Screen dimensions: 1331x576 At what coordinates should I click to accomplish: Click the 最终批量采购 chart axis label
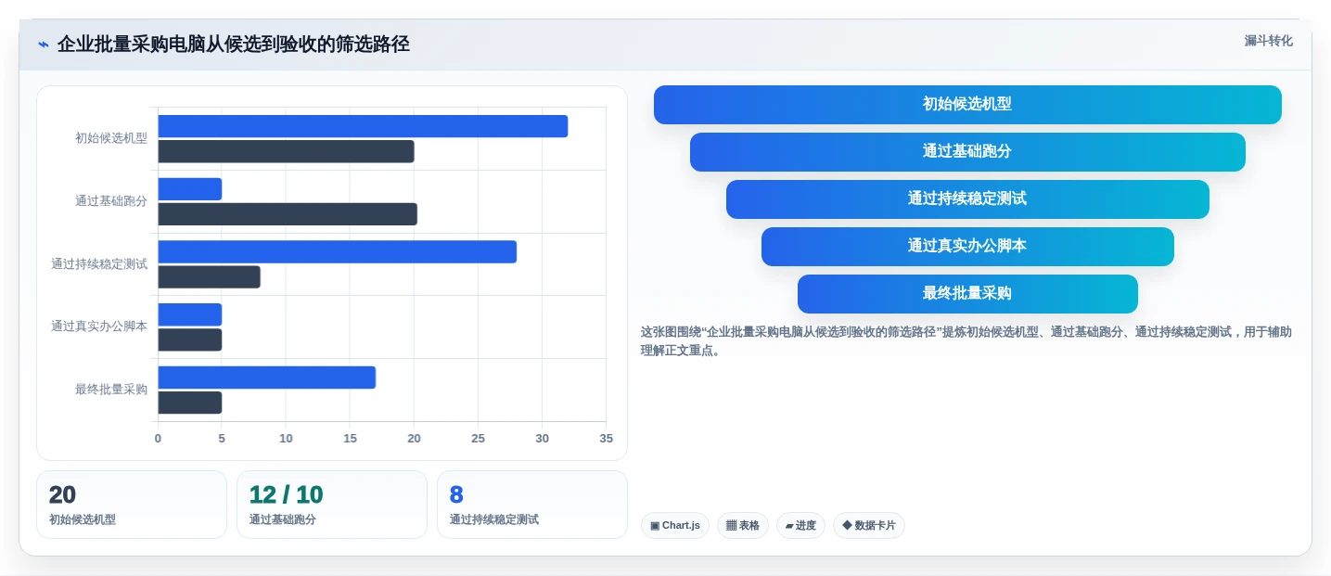tap(111, 390)
